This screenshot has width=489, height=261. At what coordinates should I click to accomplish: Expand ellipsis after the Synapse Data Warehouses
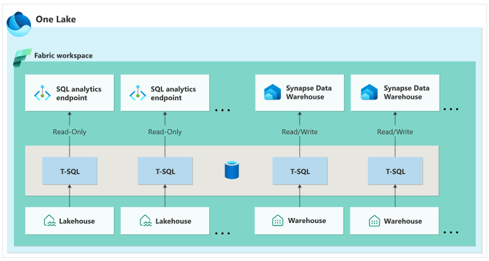coord(451,110)
